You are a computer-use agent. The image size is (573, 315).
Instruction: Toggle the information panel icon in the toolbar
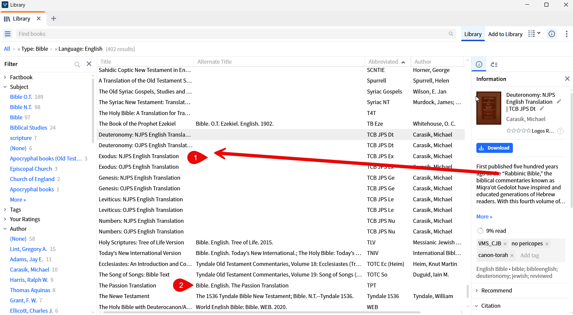(x=552, y=34)
